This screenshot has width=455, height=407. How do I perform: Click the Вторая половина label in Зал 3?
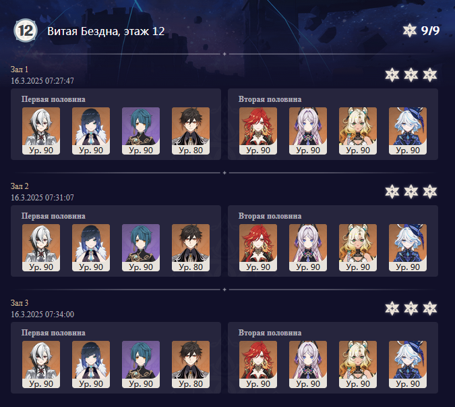270,333
